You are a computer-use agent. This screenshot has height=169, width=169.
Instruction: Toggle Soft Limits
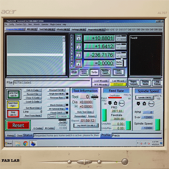click(119, 72)
